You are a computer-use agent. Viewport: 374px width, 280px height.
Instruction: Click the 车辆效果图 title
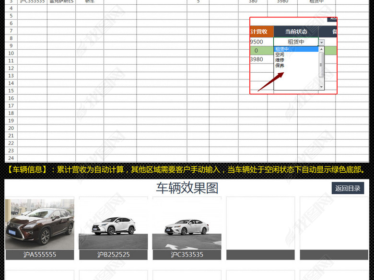click(187, 188)
